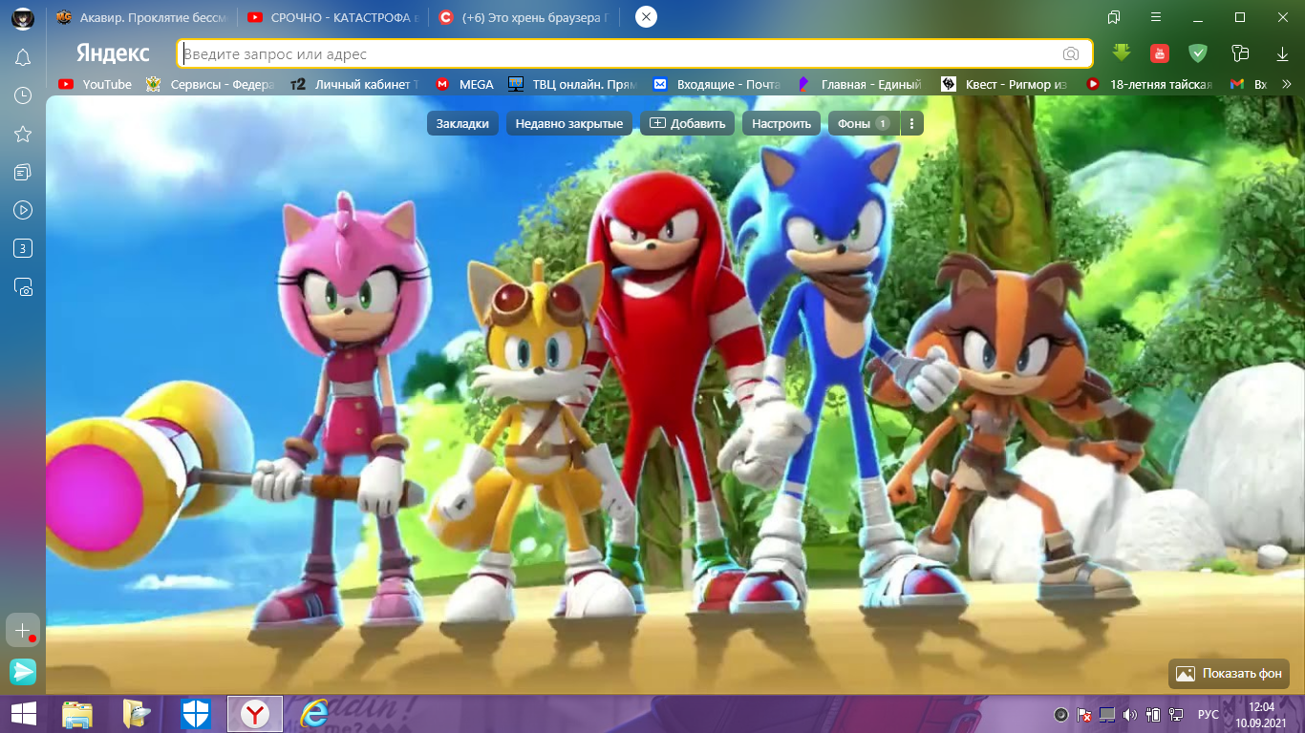Image resolution: width=1305 pixels, height=733 pixels.
Task: Click the Показать фон button
Action: click(x=1229, y=673)
